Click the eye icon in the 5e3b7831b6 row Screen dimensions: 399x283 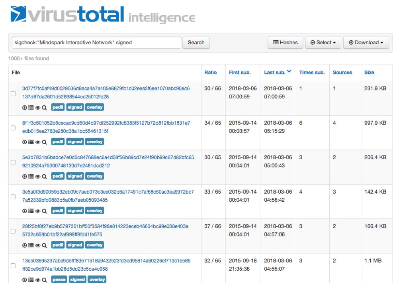tap(38, 176)
